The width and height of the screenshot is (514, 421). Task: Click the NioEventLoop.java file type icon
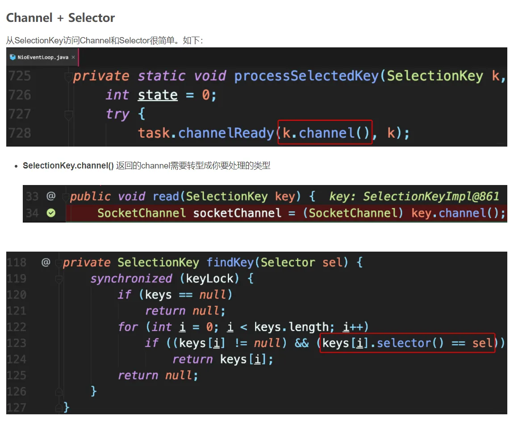(x=13, y=57)
